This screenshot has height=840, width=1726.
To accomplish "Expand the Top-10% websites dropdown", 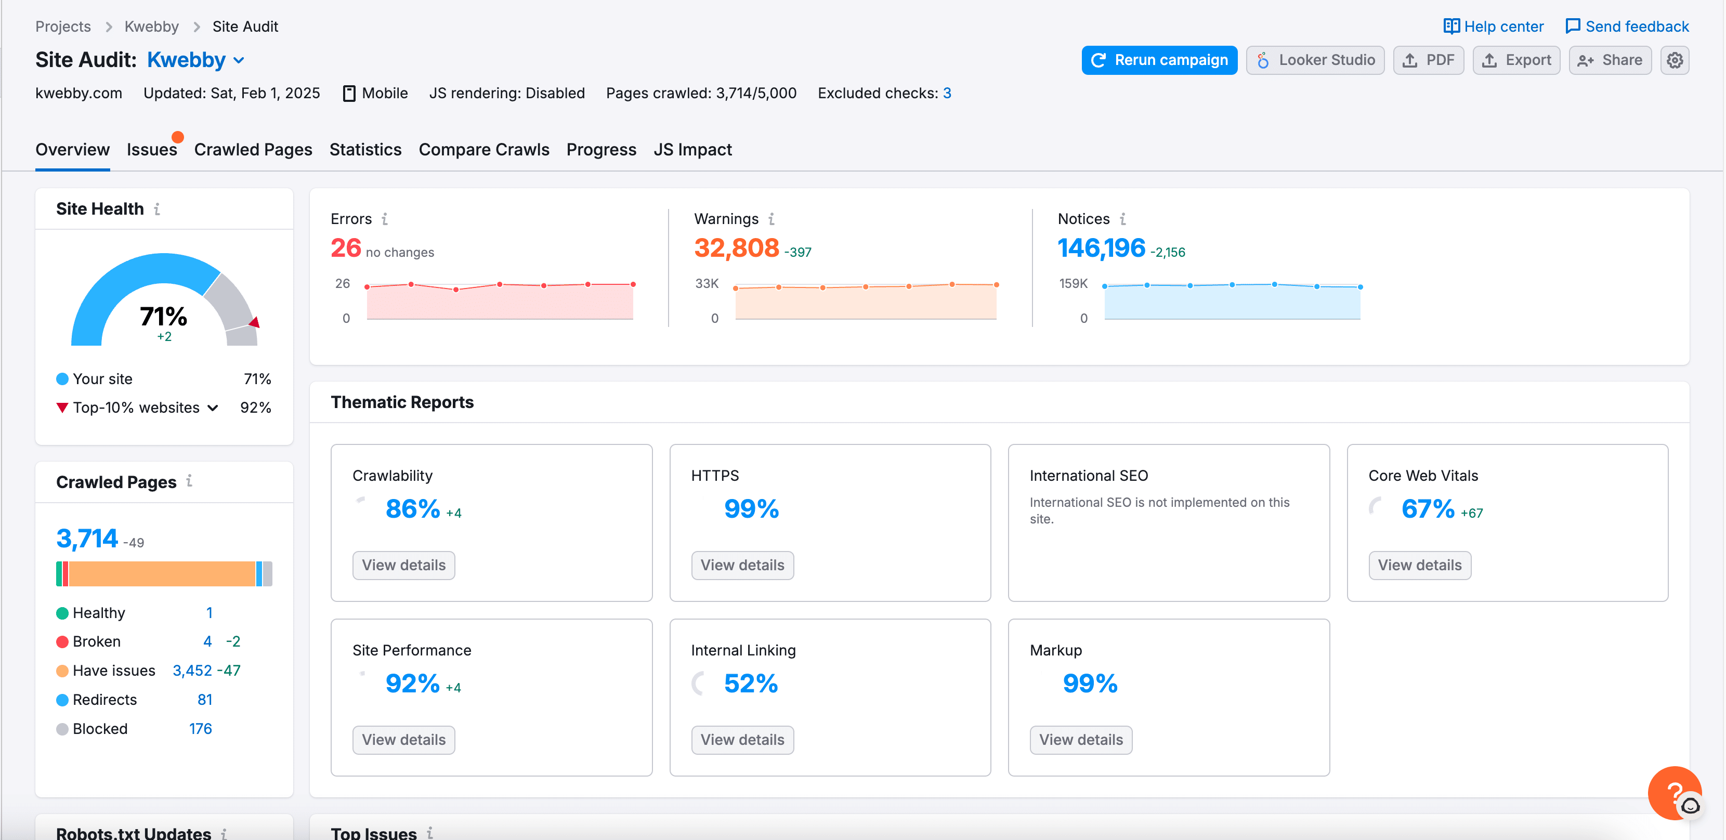I will coord(213,408).
